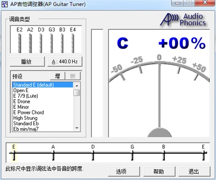This screenshot has width=216, height=180.
Task: Click the preset list scrollbar thumb
Action: pyautogui.click(x=77, y=93)
